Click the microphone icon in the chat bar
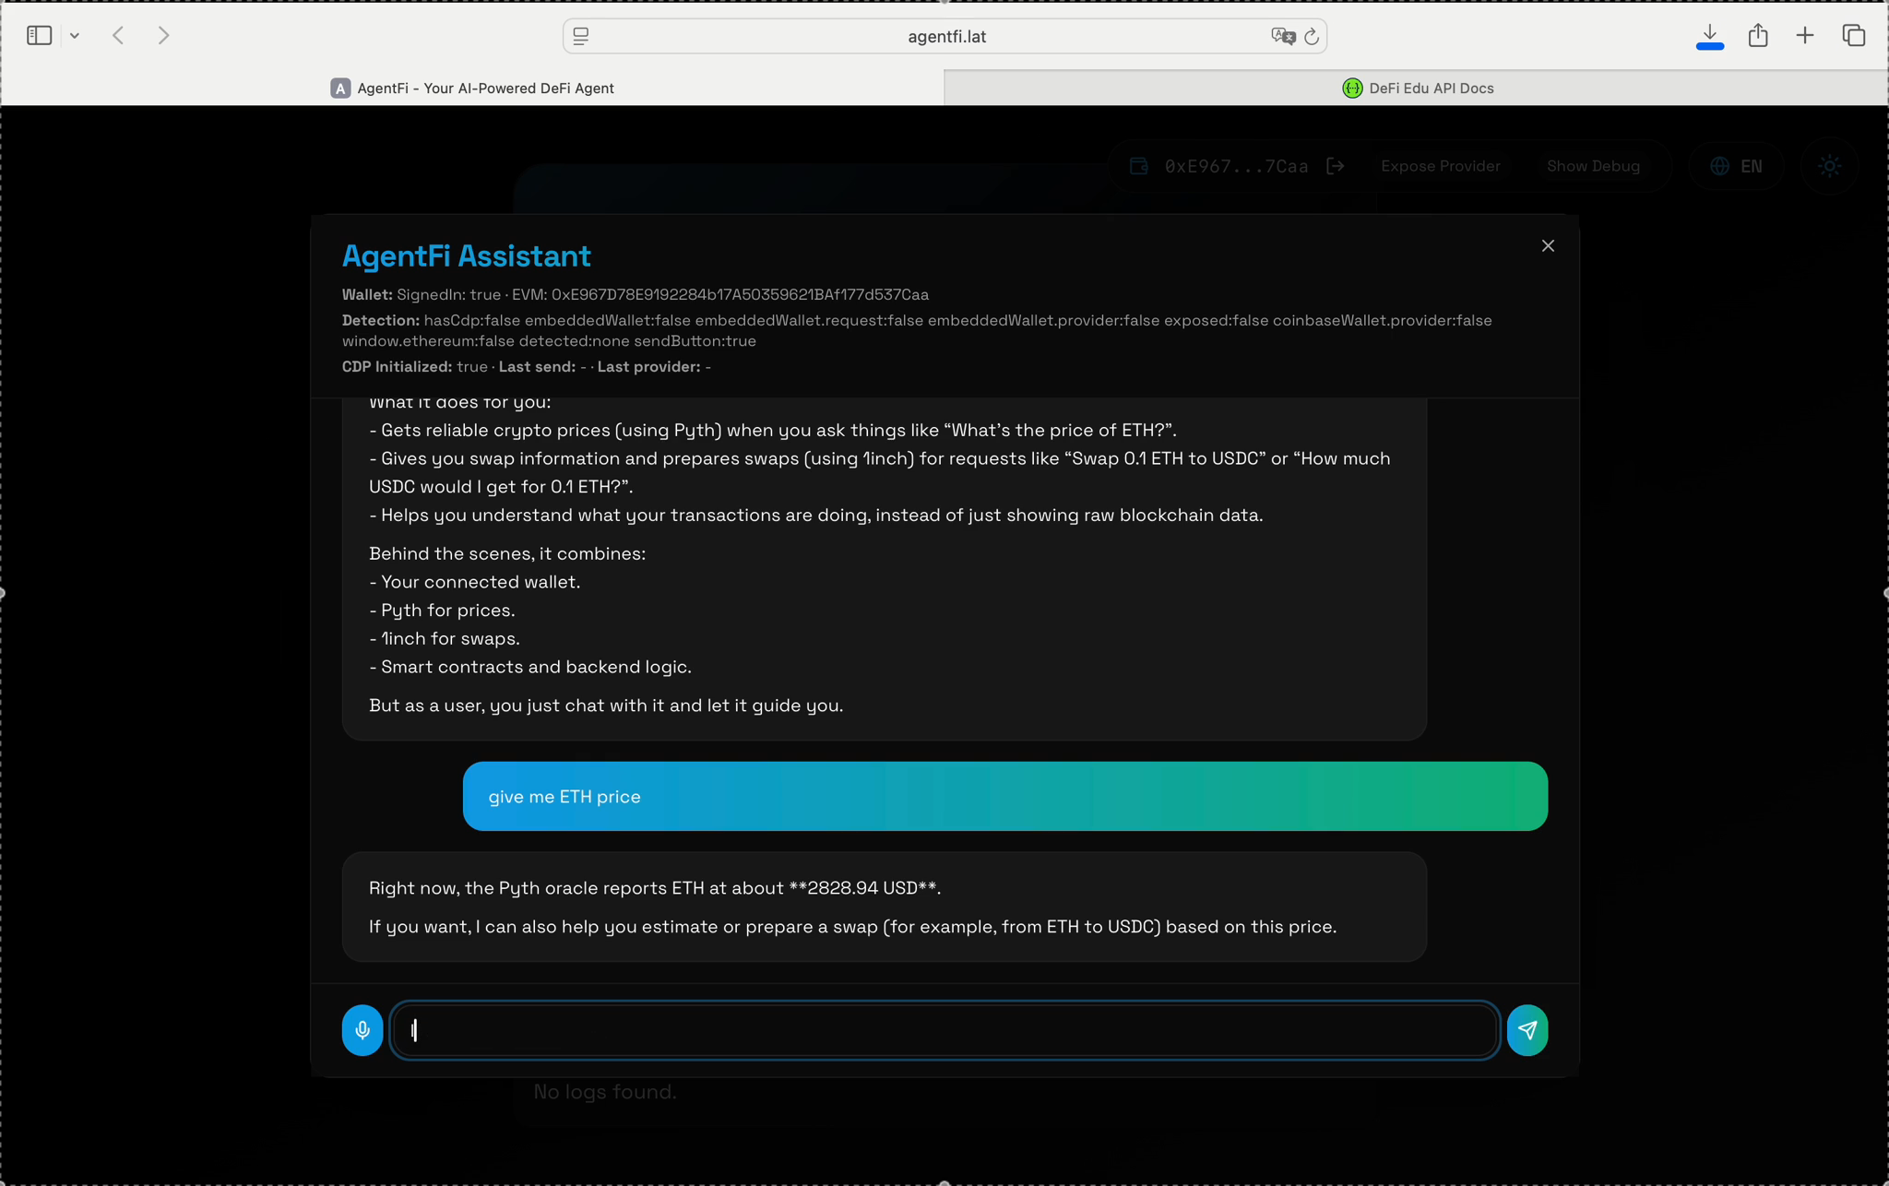The height and width of the screenshot is (1186, 1889). 362,1030
